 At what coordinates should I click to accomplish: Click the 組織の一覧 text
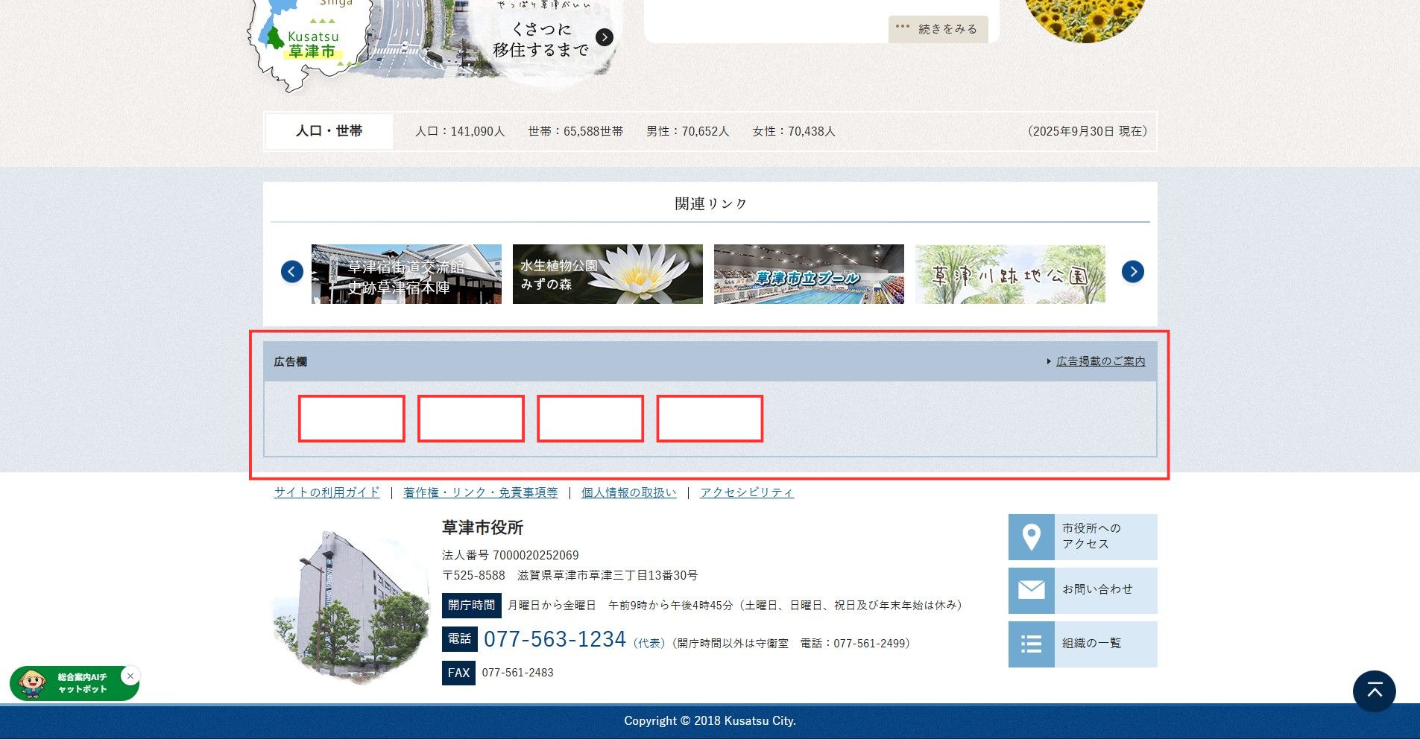click(x=1091, y=643)
